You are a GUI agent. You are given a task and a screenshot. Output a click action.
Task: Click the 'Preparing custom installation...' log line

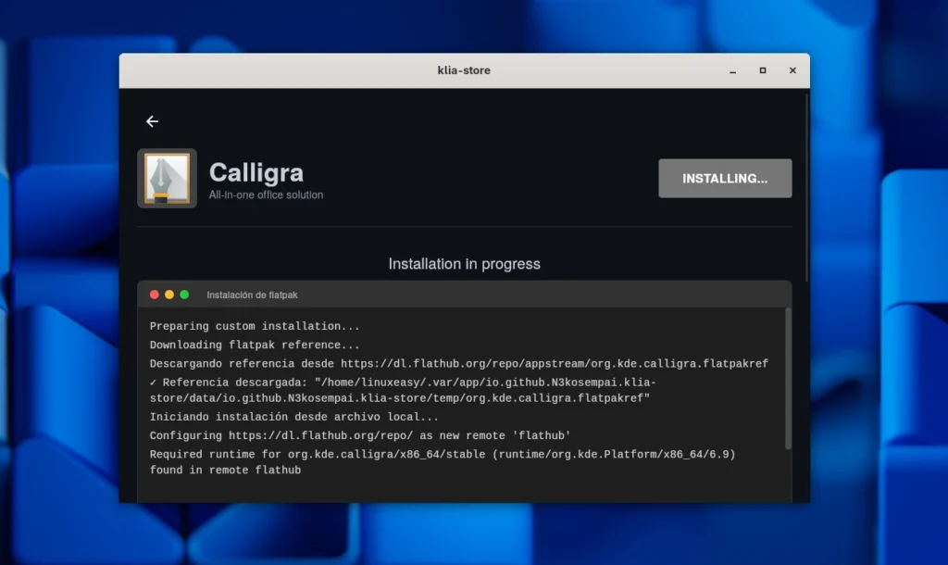255,326
